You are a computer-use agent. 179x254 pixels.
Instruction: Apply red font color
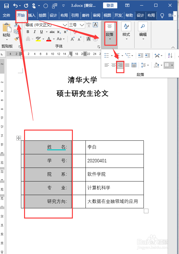click(x=49, y=39)
